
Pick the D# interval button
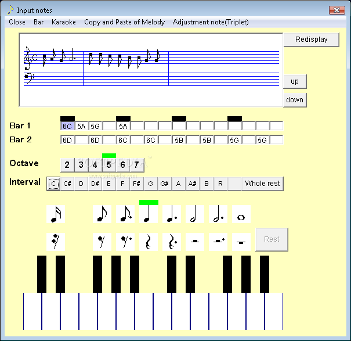click(95, 184)
